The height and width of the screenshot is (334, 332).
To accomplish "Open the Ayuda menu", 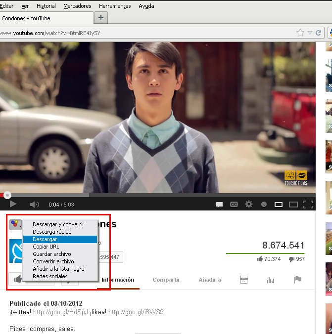I will coord(146,6).
